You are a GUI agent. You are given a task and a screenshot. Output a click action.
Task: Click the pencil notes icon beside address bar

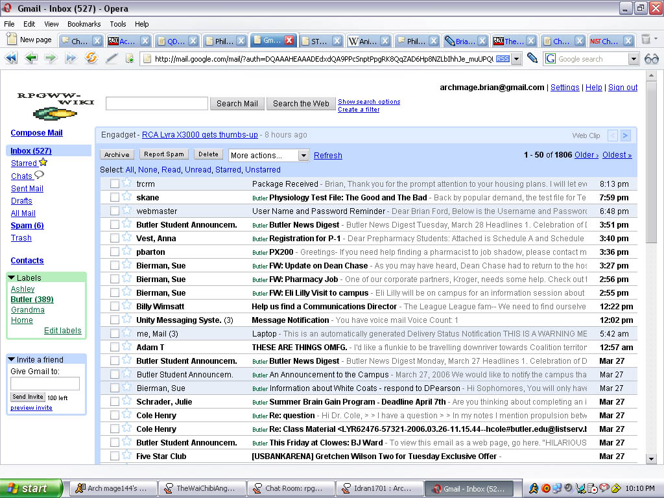[x=532, y=58]
